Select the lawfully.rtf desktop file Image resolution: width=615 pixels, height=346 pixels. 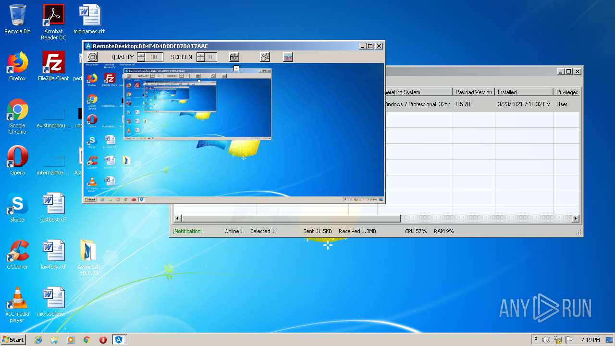click(x=53, y=255)
